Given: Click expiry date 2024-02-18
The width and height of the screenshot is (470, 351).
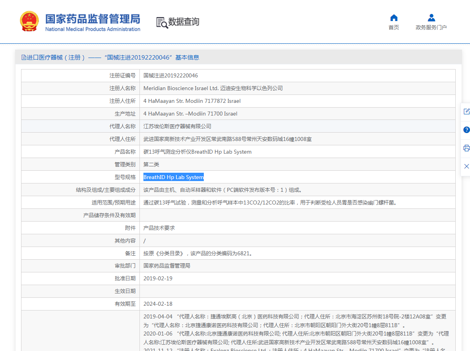Looking at the screenshot, I should (158, 304).
